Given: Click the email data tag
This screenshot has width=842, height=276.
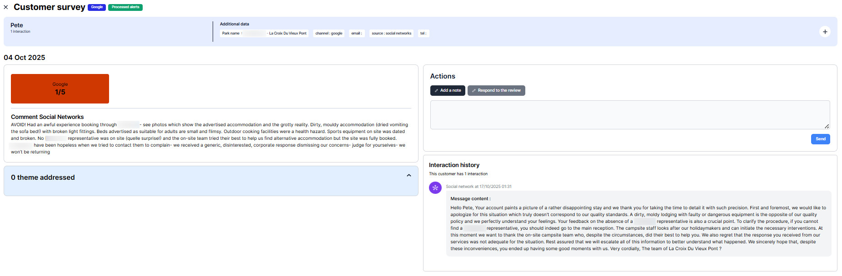Looking at the screenshot, I should coord(357,33).
